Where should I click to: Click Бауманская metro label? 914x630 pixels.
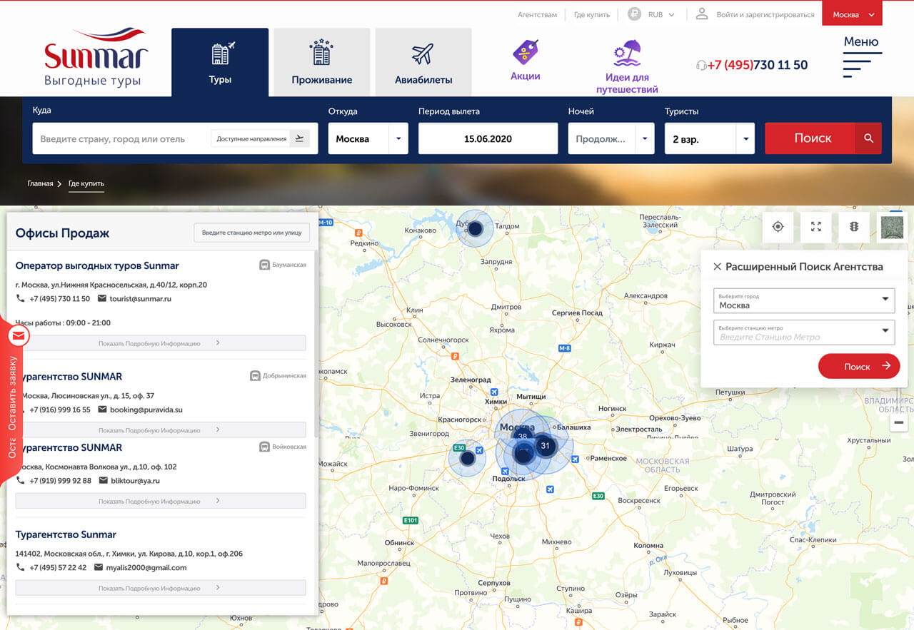[283, 265]
